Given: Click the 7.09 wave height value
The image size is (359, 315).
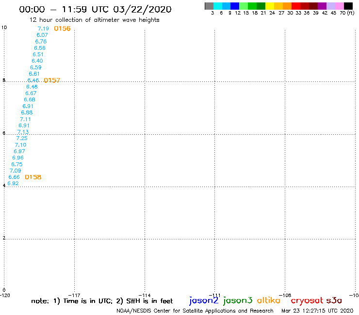Looking at the screenshot, I should [x=16, y=171].
